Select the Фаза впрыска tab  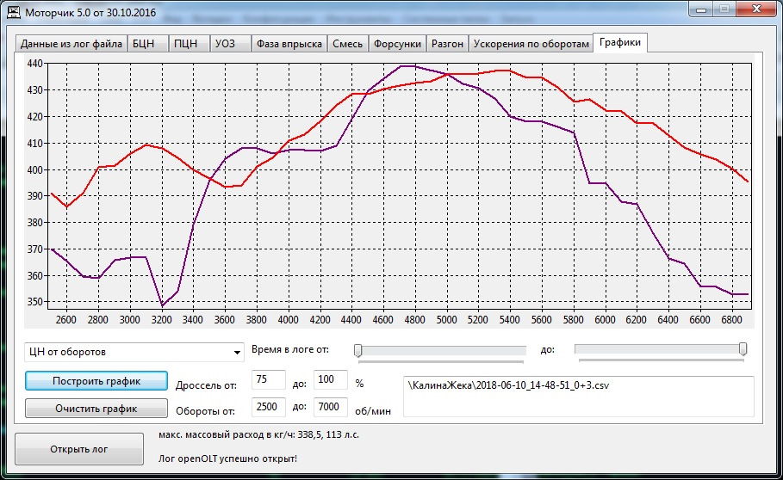click(x=289, y=44)
